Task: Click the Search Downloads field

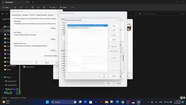Action: pyautogui.click(x=164, y=14)
